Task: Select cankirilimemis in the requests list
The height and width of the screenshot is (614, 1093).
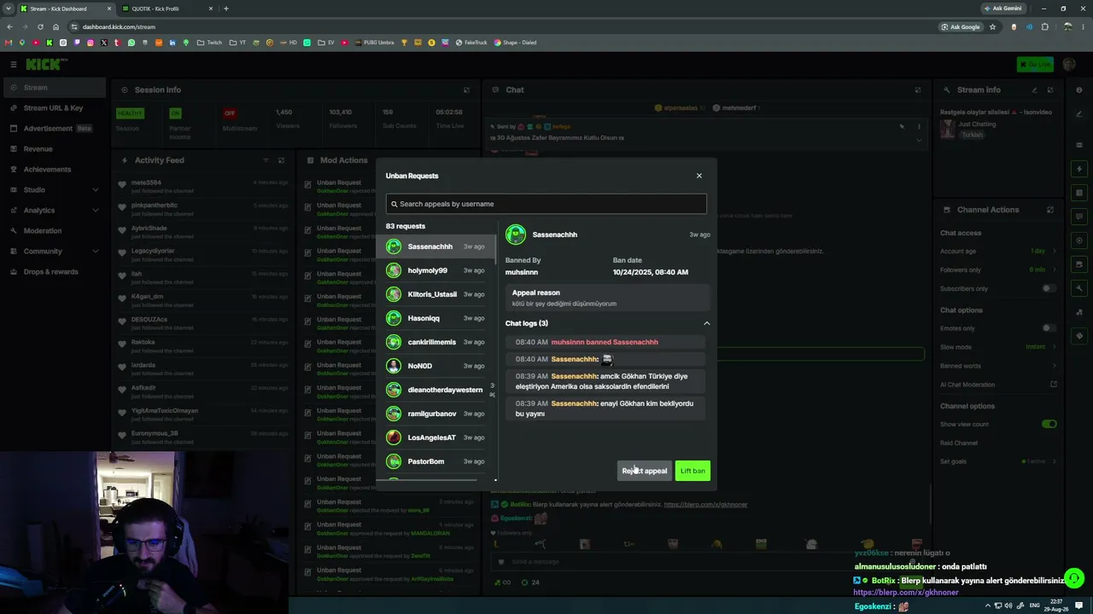Action: tap(435, 342)
